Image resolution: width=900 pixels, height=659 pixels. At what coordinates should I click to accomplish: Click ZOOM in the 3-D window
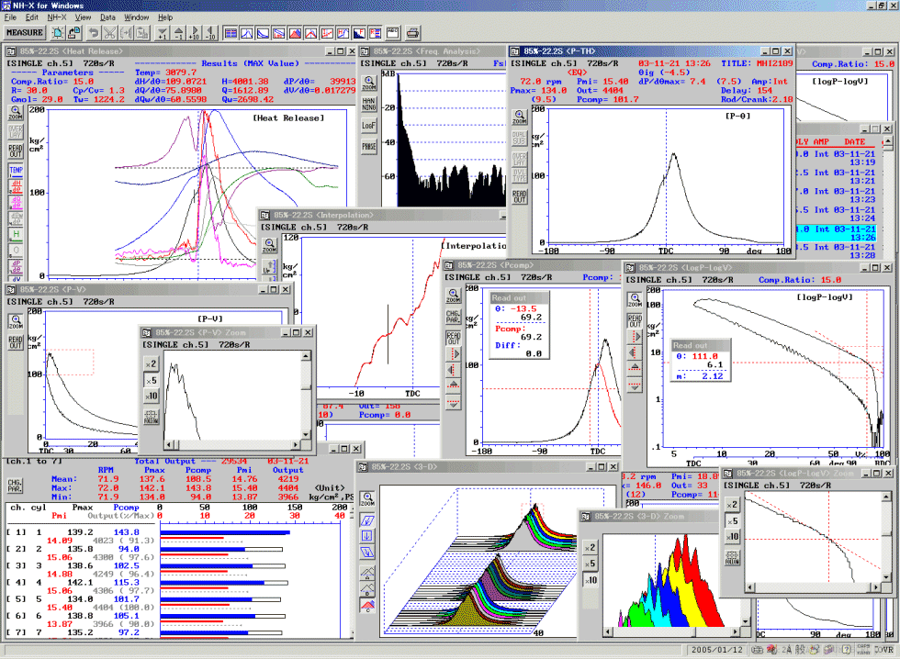[x=368, y=498]
